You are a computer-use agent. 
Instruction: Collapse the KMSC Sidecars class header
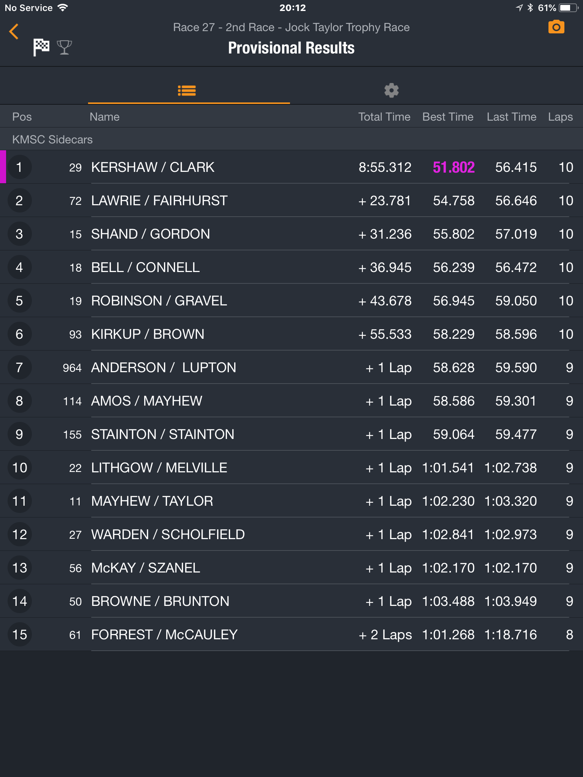pos(291,139)
